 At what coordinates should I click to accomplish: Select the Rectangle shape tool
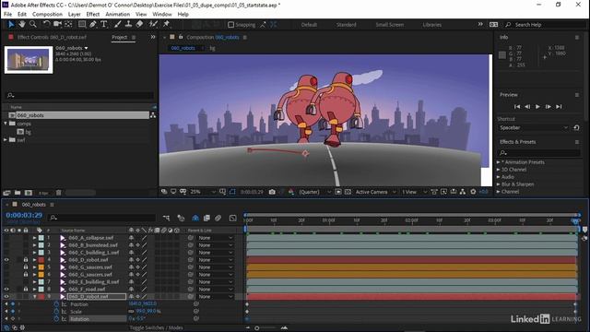click(82, 25)
